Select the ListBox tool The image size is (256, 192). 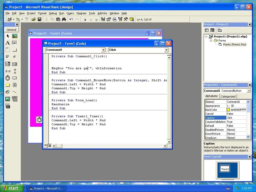coord(15,64)
